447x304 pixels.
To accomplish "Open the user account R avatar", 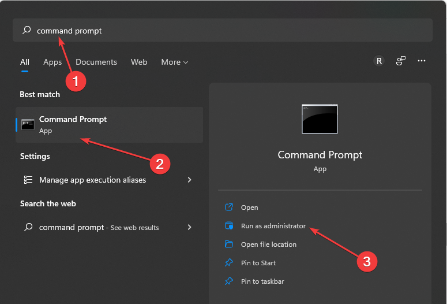I will click(379, 61).
